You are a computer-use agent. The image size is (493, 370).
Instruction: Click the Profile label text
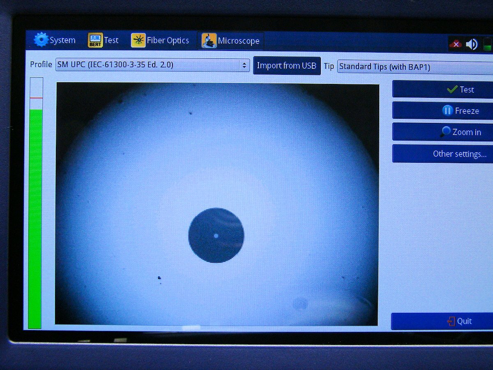[x=41, y=65]
